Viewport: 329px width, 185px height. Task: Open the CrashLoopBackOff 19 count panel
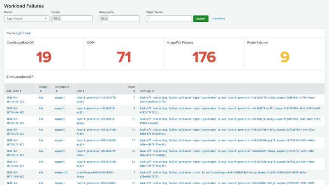[44, 54]
